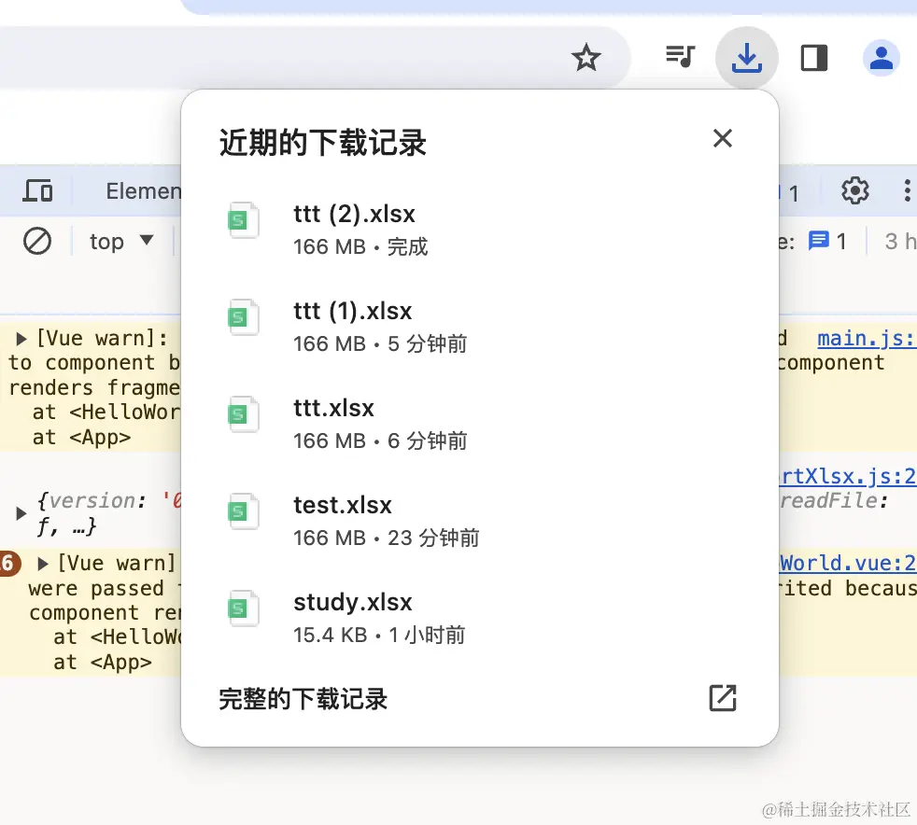Switch to the Elements tab in DevTools
Image resolution: width=917 pixels, height=825 pixels.
[x=143, y=191]
